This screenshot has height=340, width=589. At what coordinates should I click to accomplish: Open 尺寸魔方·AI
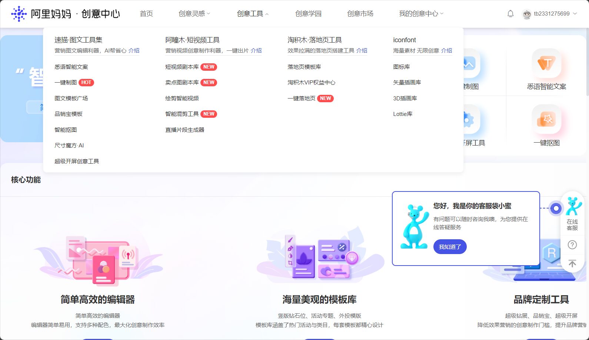tap(69, 146)
